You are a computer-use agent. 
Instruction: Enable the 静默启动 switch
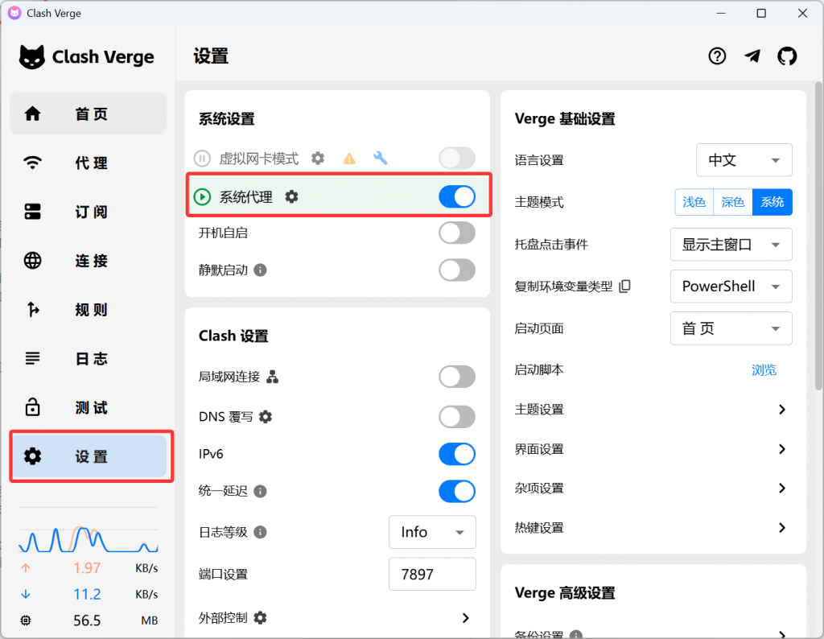click(457, 270)
